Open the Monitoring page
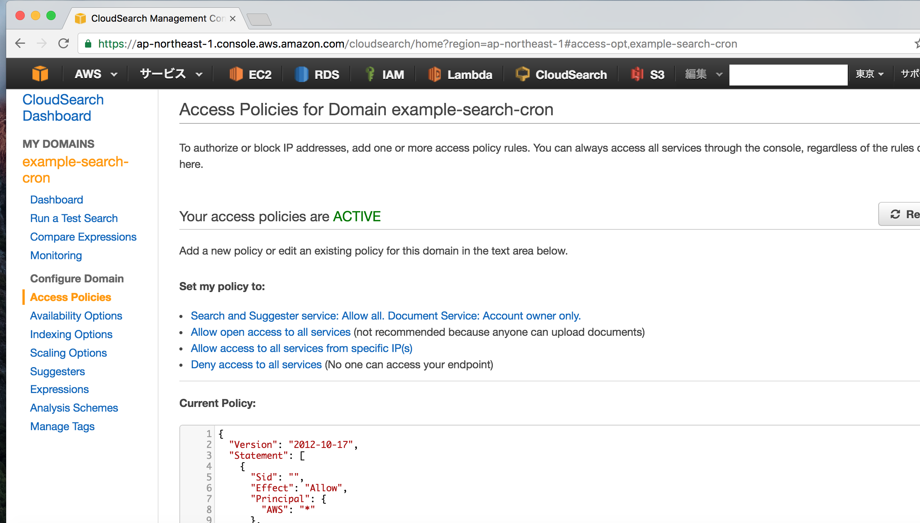 pos(56,255)
